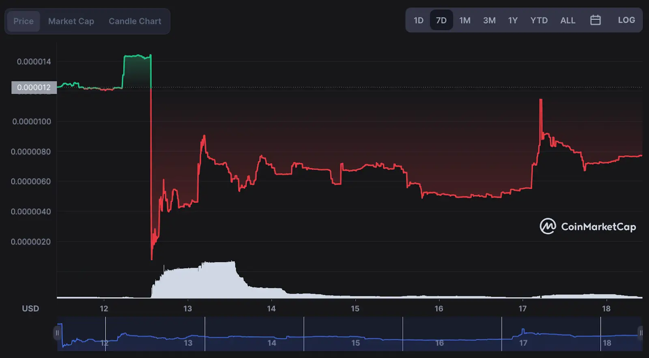Click date 15 on main x-axis
Screen dimensions: 649x358
pyautogui.click(x=355, y=309)
